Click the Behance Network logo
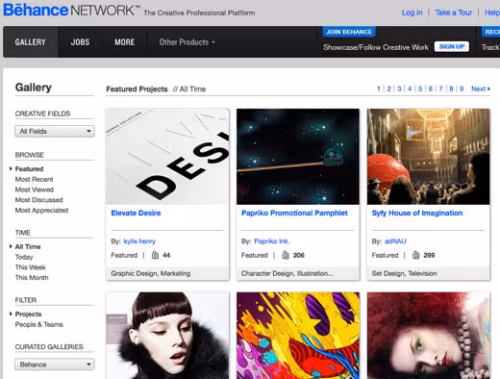The image size is (500, 379). point(71,10)
